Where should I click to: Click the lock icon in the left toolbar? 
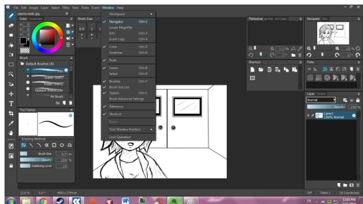point(11,165)
